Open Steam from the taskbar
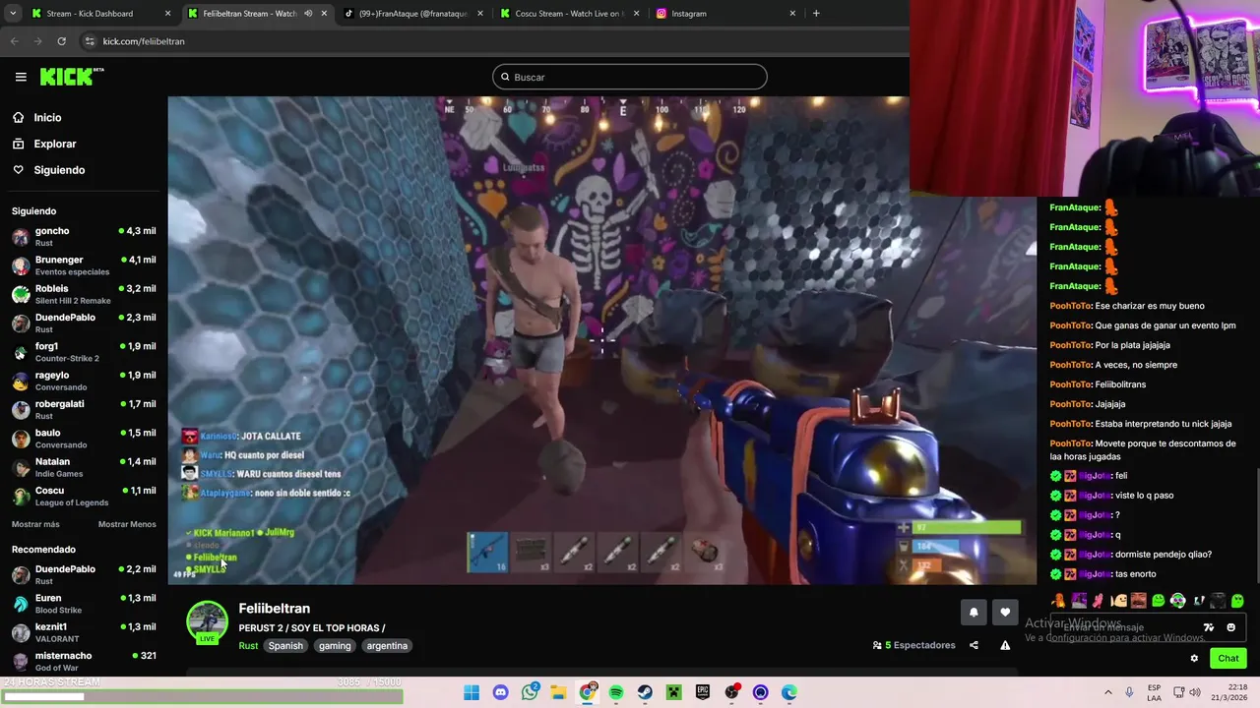Viewport: 1260px width, 708px height. point(645,692)
